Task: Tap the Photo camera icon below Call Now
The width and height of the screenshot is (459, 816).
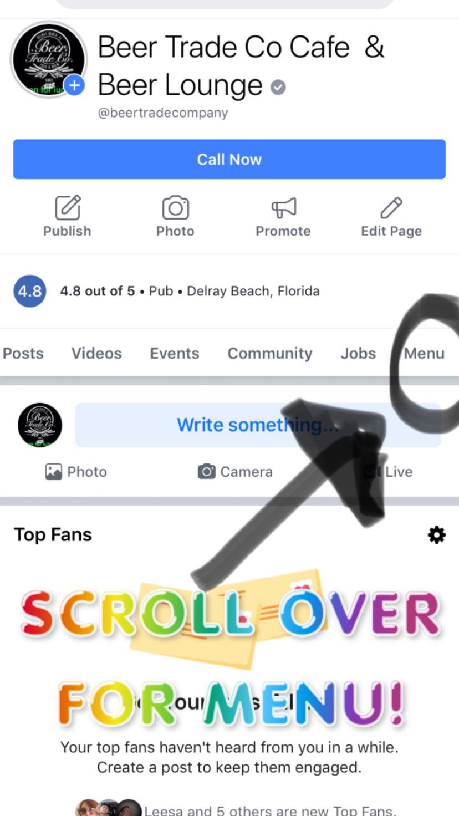Action: tap(175, 208)
